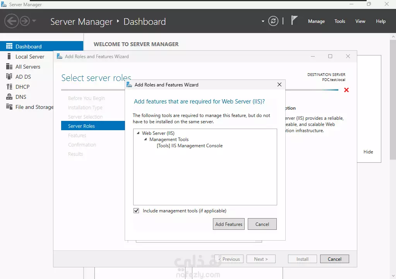The width and height of the screenshot is (396, 279).
Task: Go to All Servers in the sidebar
Action: (28, 67)
